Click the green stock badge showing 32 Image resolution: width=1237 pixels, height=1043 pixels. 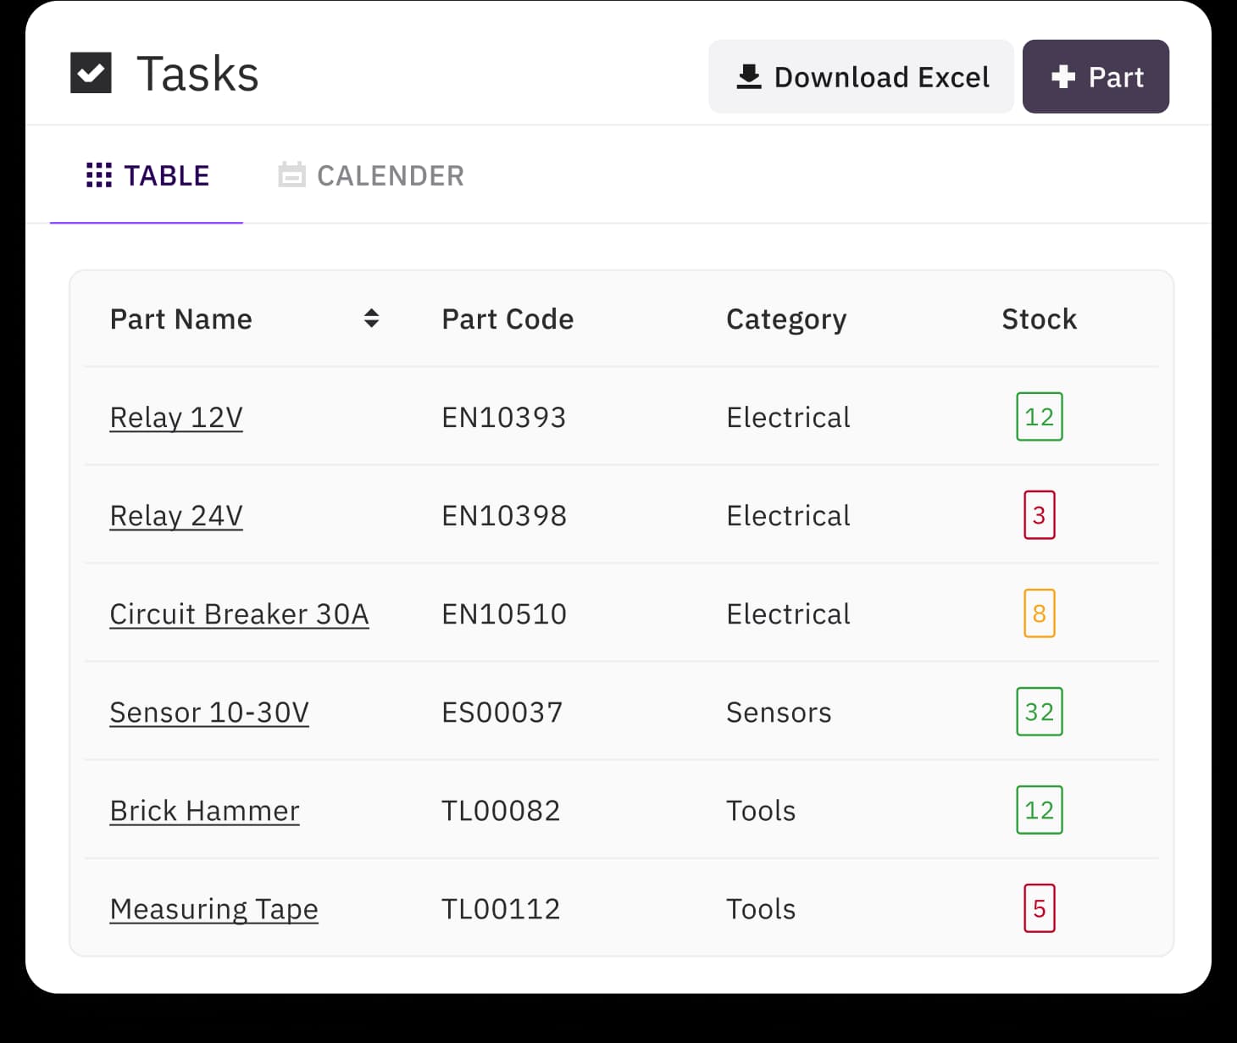point(1039,712)
